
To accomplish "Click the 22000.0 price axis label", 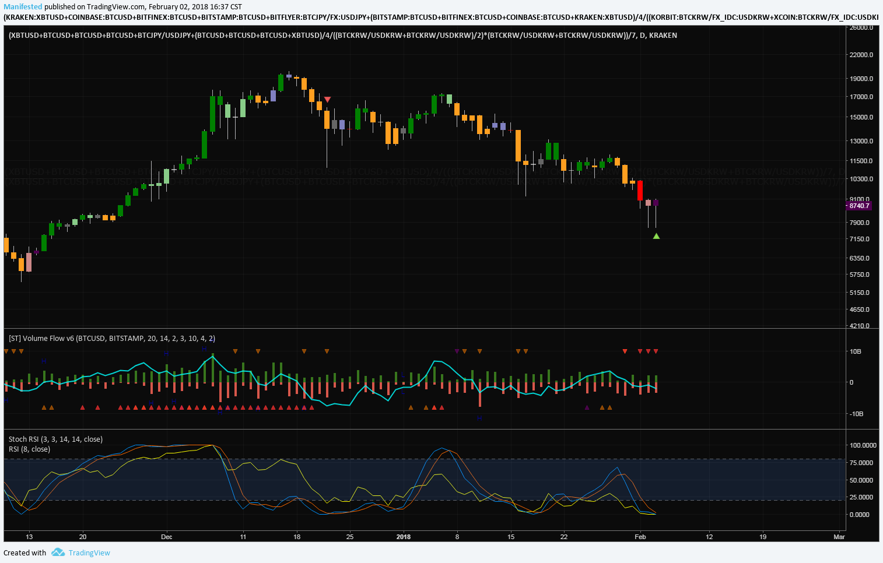I will [x=861, y=55].
